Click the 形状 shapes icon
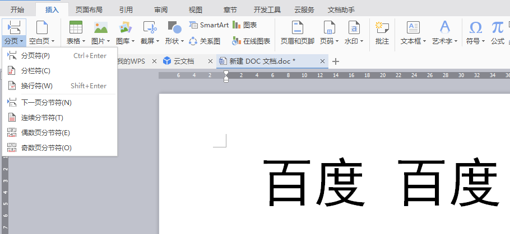510x234 pixels. point(175,27)
